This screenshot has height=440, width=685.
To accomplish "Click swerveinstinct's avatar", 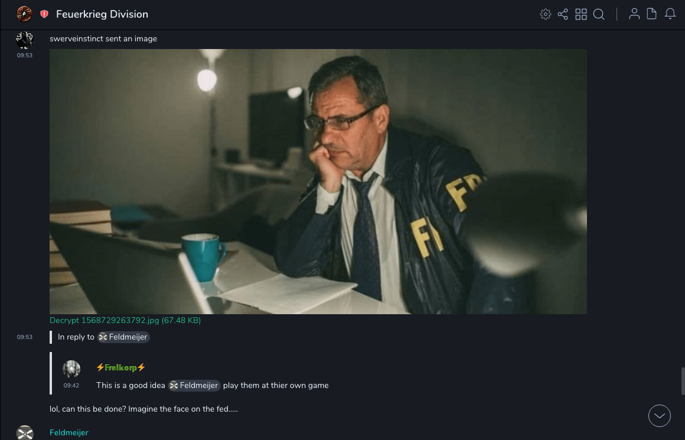I will pos(24,40).
